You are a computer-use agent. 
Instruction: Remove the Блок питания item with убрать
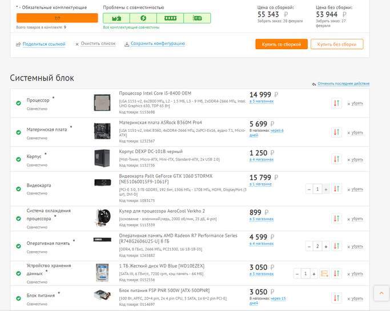357,298
